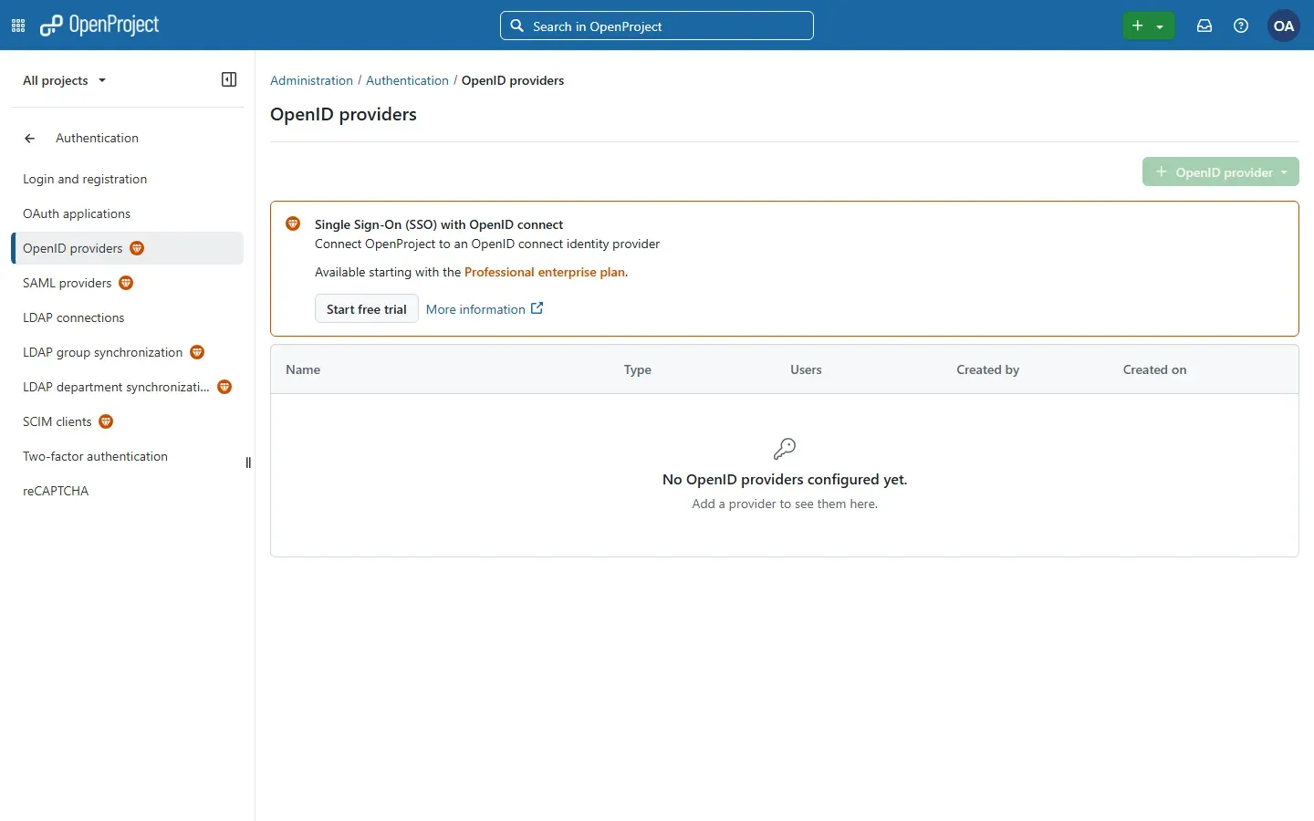Click the magnifier icon in the search bar
The height and width of the screenshot is (821, 1314).
pos(516,26)
